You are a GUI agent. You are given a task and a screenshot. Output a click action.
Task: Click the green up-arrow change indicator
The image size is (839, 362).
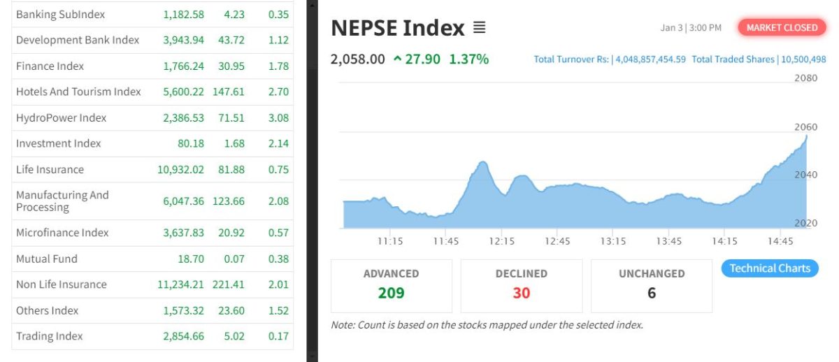(x=397, y=59)
